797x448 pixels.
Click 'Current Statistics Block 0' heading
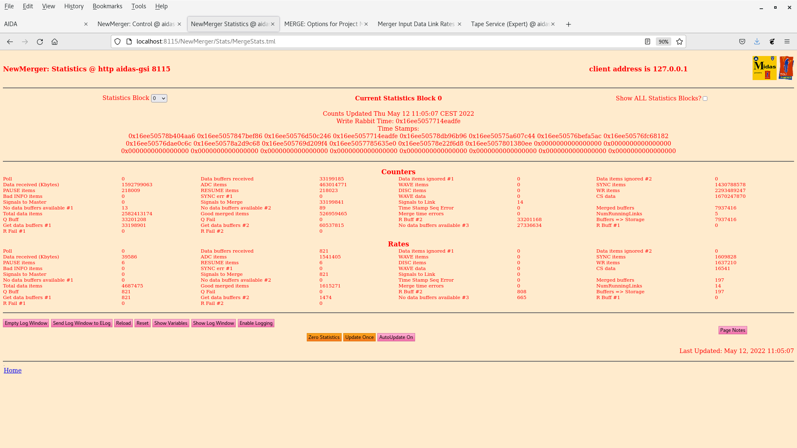(x=398, y=98)
